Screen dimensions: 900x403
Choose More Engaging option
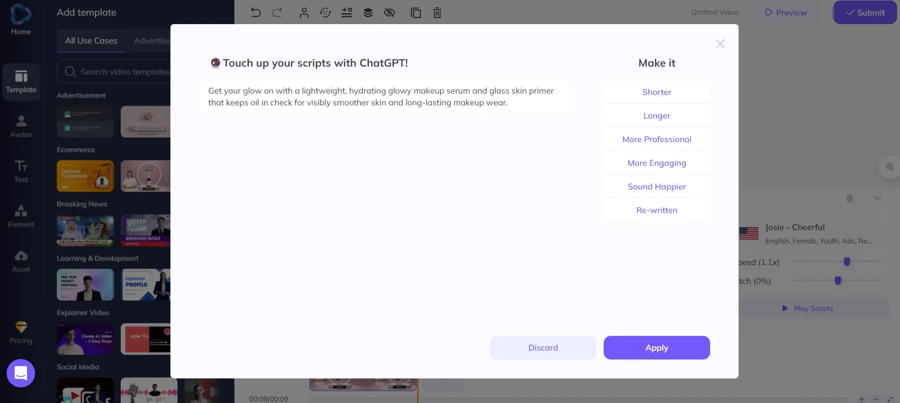pyautogui.click(x=657, y=163)
